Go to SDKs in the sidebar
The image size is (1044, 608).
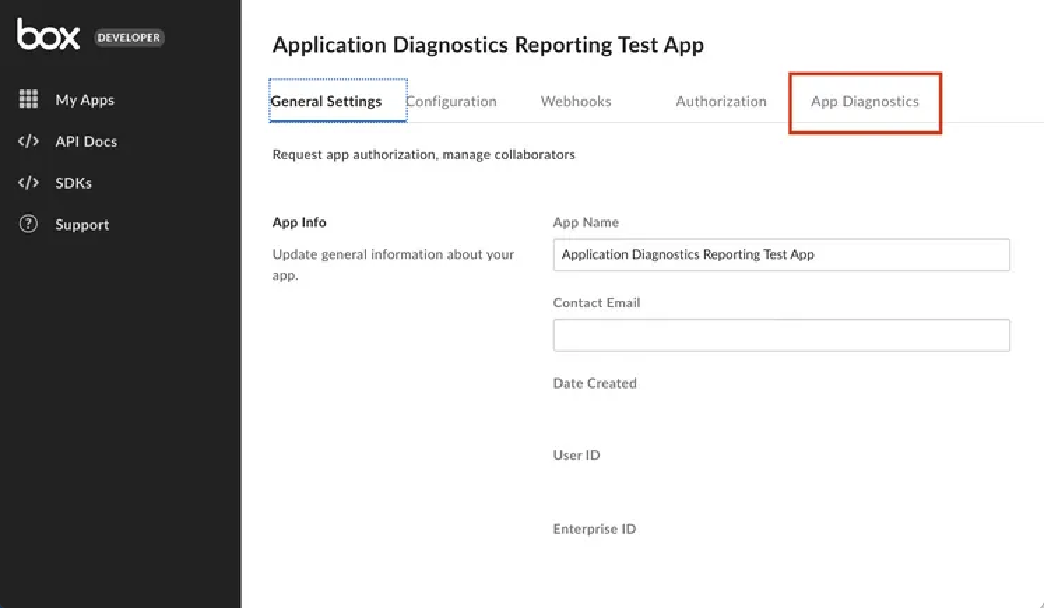click(73, 183)
